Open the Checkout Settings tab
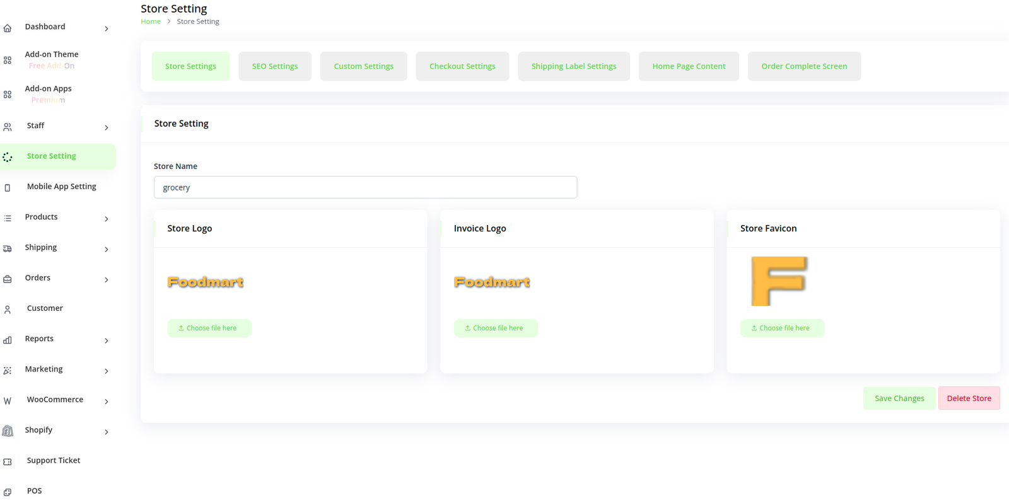 tap(462, 66)
